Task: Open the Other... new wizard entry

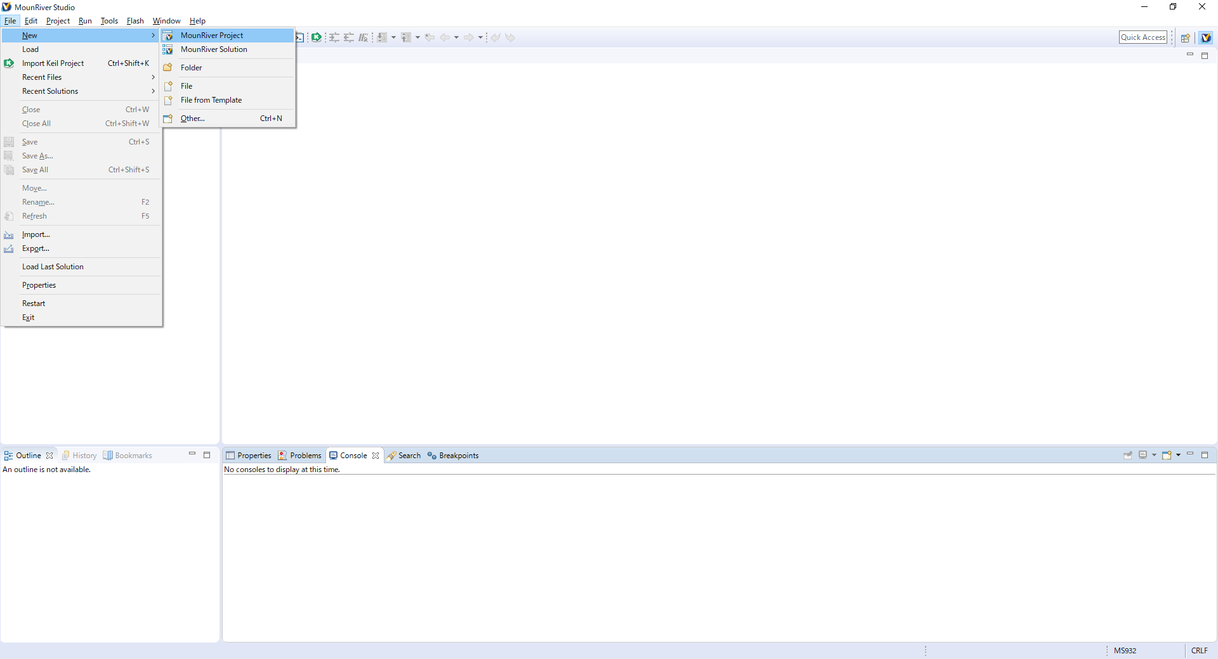Action: coord(228,118)
